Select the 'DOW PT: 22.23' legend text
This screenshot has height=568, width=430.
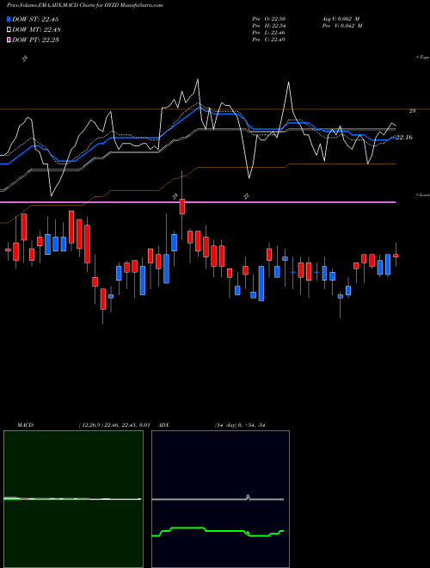(35, 40)
